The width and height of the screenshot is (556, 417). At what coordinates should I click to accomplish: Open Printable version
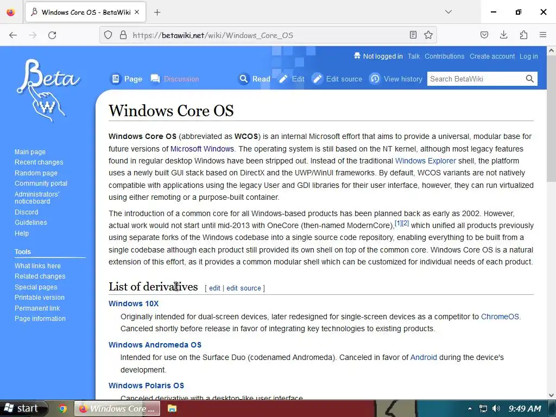click(39, 298)
